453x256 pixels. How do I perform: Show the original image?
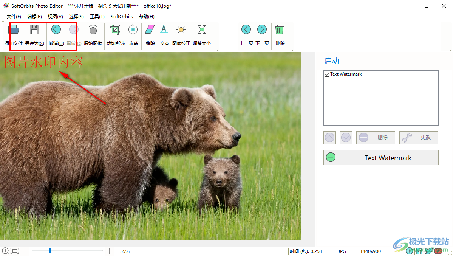pyautogui.click(x=93, y=29)
